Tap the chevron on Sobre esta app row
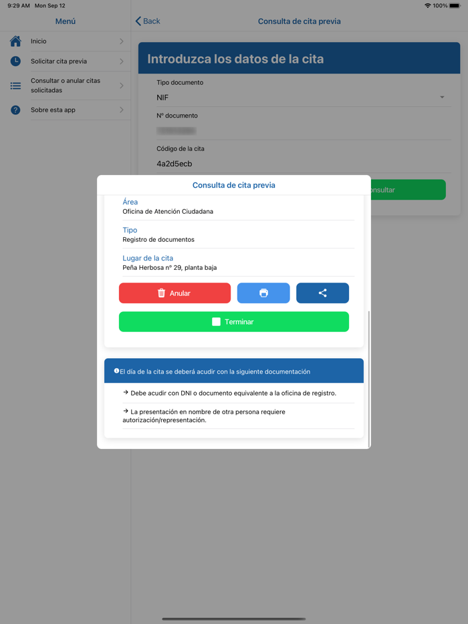The width and height of the screenshot is (468, 624). pos(122,110)
